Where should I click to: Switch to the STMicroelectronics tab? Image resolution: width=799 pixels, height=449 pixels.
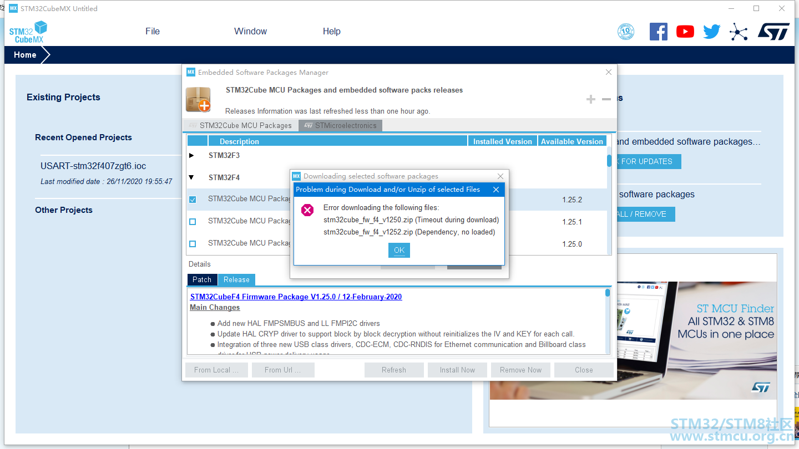pyautogui.click(x=340, y=126)
